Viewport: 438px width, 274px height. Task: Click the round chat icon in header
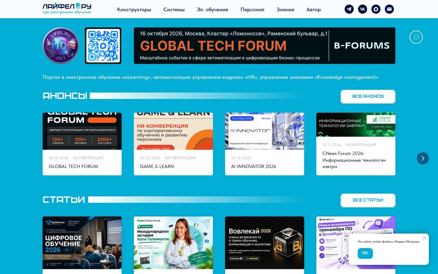tap(376, 9)
